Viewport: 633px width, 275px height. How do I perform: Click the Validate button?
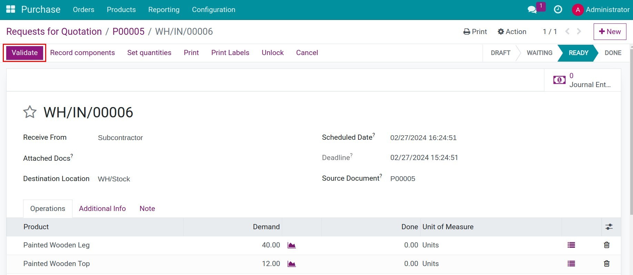[24, 53]
